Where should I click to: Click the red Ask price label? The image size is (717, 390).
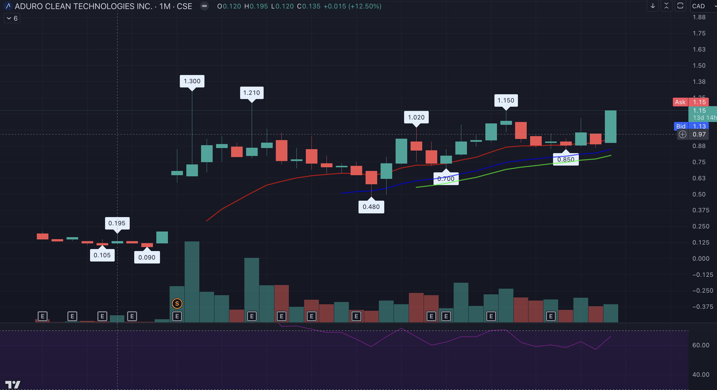coord(691,102)
